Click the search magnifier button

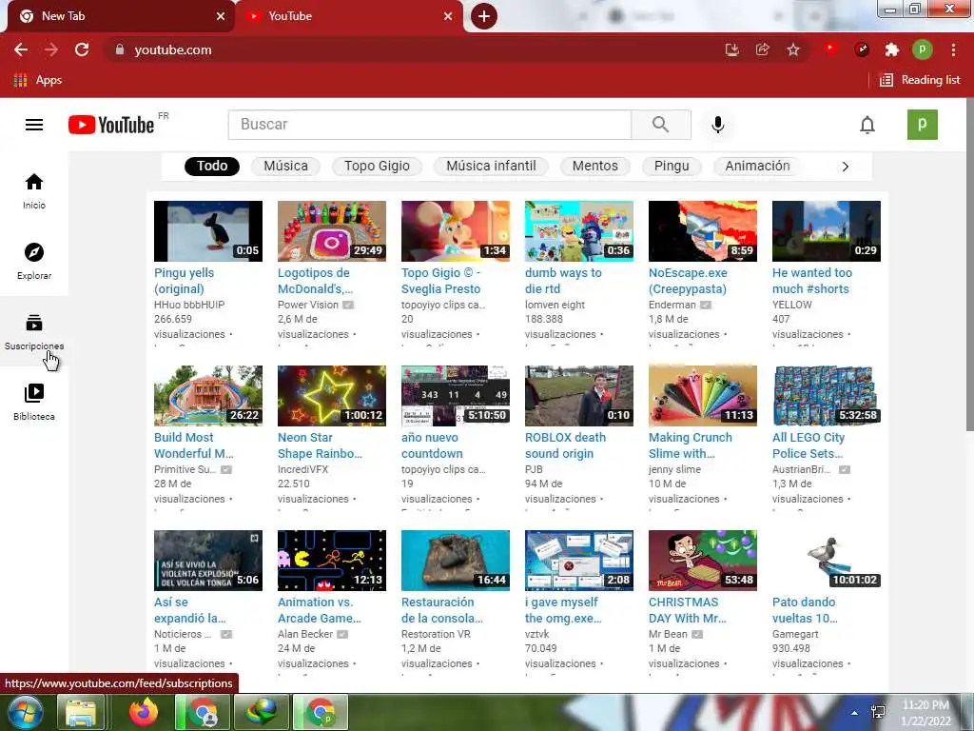tap(661, 125)
